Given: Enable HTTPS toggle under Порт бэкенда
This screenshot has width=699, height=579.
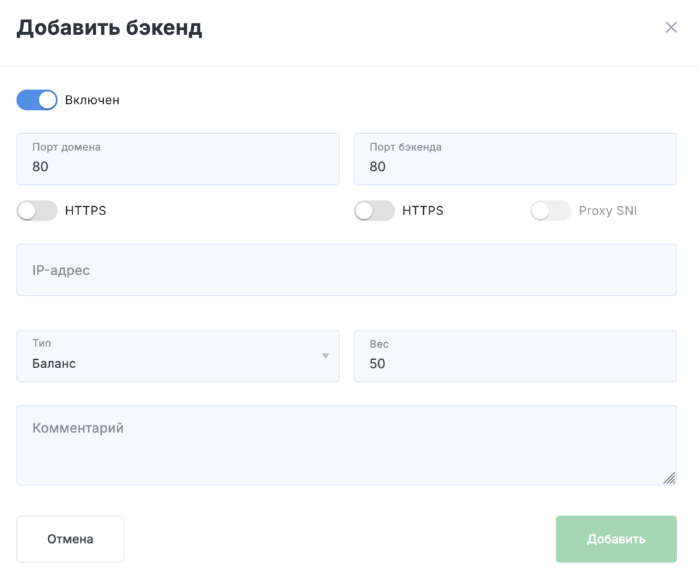Looking at the screenshot, I should pos(374,211).
